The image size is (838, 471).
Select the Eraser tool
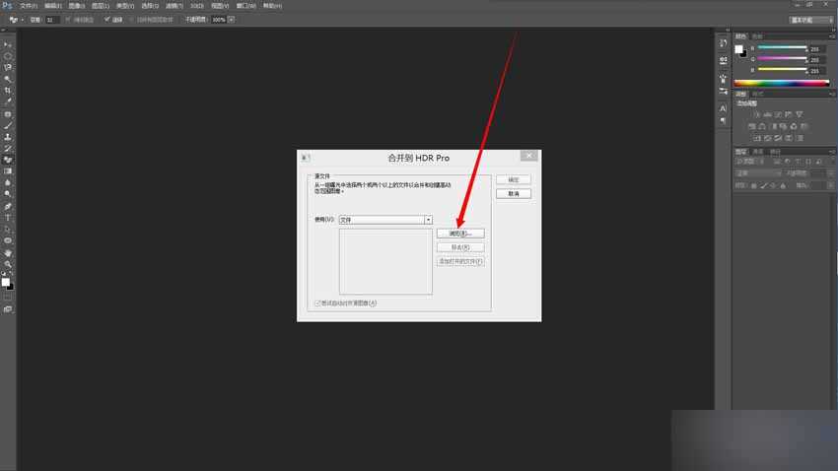click(x=8, y=160)
